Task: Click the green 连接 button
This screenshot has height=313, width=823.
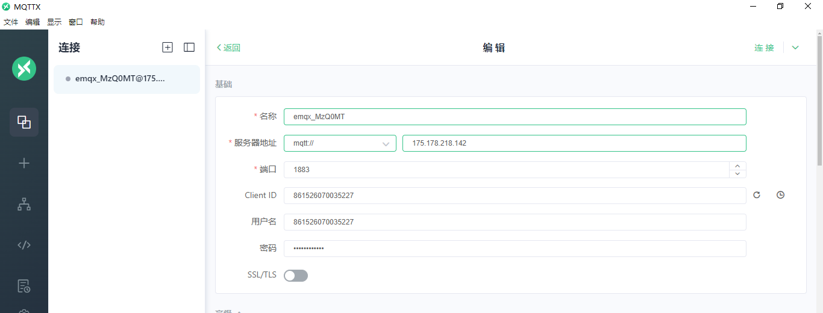Action: 764,48
